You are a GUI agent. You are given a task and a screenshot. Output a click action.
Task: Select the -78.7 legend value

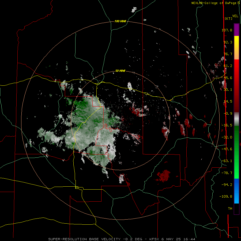[x=227, y=173]
